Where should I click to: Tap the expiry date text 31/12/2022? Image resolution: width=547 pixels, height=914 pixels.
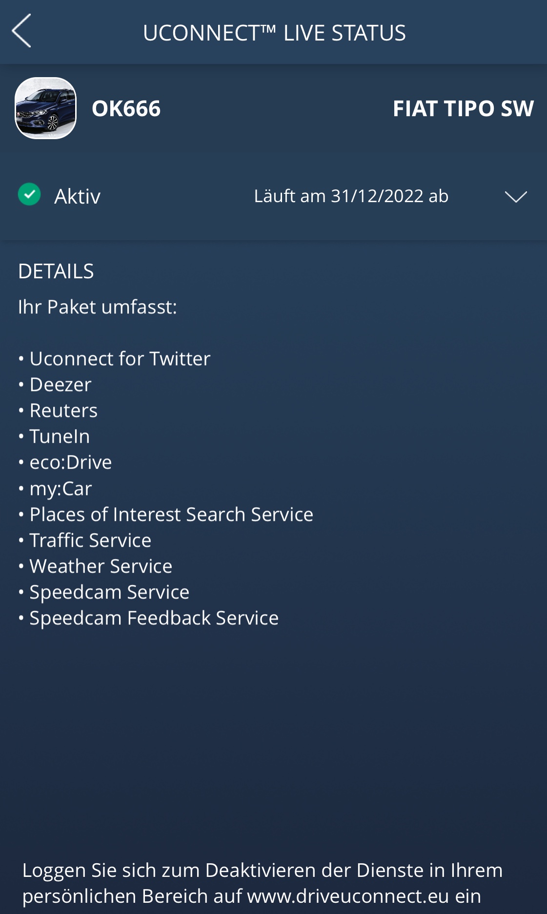pyautogui.click(x=377, y=196)
